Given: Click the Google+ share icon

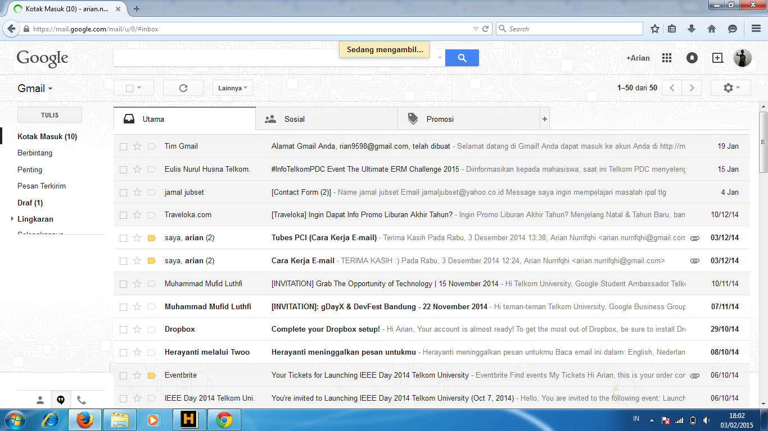Looking at the screenshot, I should tap(717, 58).
